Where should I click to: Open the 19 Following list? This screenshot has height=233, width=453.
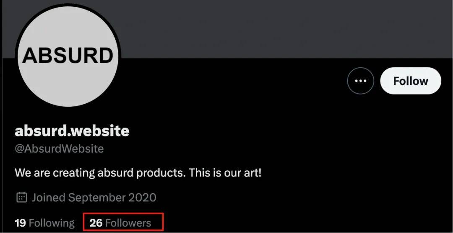[x=44, y=223]
